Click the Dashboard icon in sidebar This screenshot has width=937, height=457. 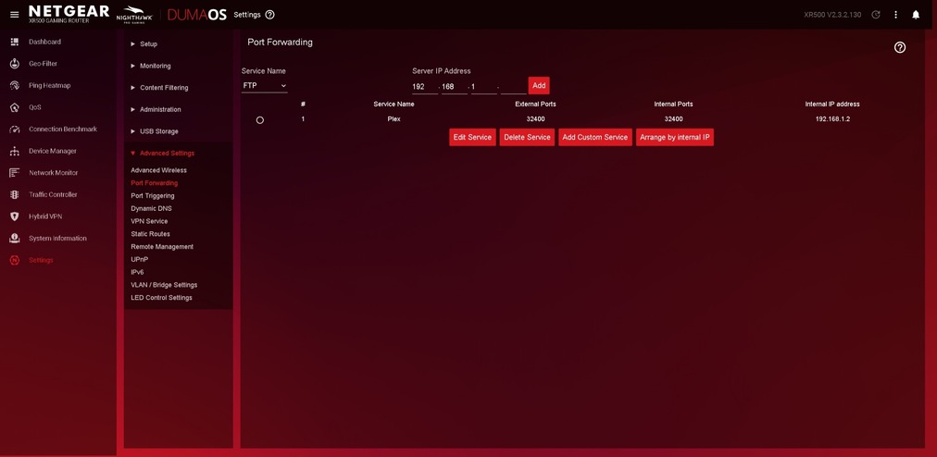pos(14,42)
